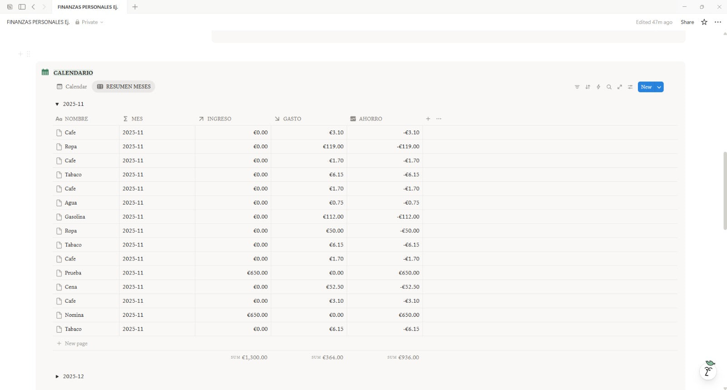Screen dimensions: 727x390
Task: Go back with the back arrow
Action: pos(33,7)
